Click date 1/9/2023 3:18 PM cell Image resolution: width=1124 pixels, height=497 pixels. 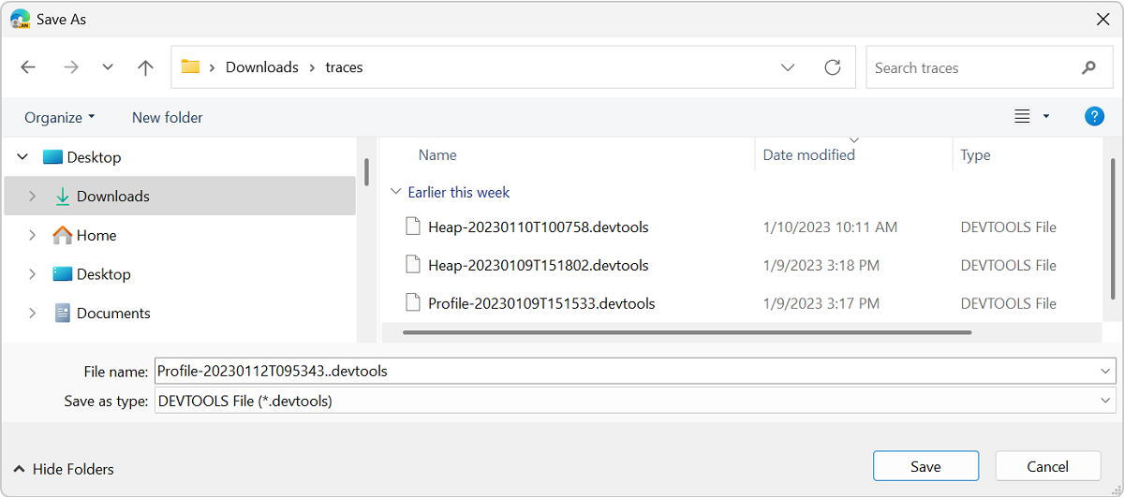tap(821, 265)
